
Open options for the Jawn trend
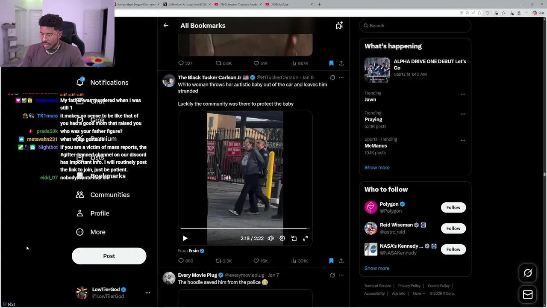(x=463, y=94)
